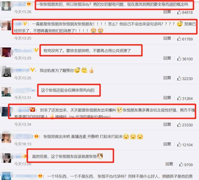Click 回复 on comment with 61789 likes
This screenshot has height=180, width=199.
pos(167,38)
